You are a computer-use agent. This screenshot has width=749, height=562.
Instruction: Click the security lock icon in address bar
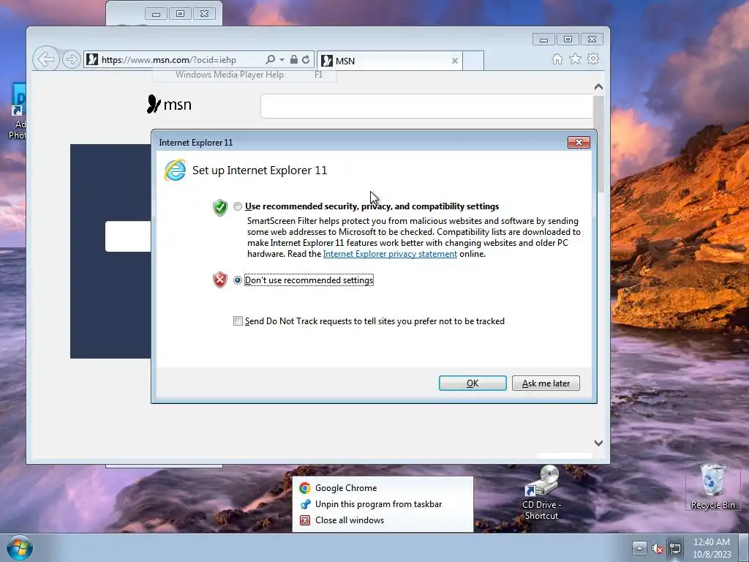[294, 59]
